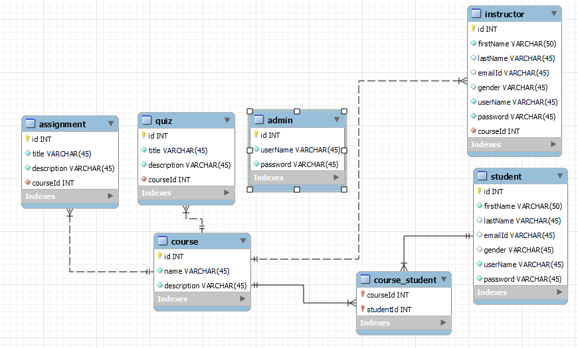Click the red key icon of course_student courseId
This screenshot has width=578, height=348.
[363, 294]
